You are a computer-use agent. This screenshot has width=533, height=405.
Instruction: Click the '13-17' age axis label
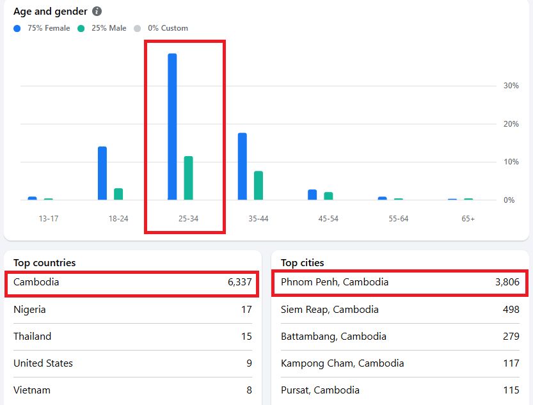pos(48,218)
